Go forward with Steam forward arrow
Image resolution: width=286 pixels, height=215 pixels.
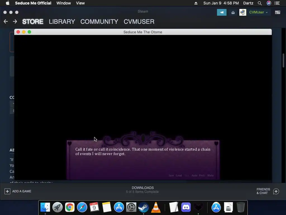click(x=15, y=22)
